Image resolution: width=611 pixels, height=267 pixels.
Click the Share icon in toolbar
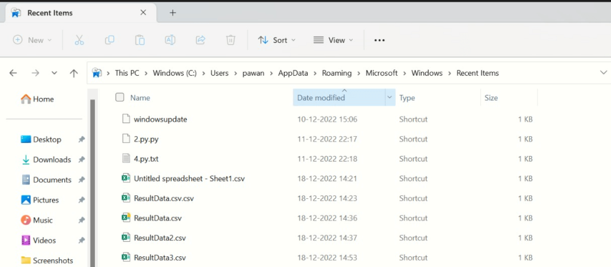click(x=200, y=40)
